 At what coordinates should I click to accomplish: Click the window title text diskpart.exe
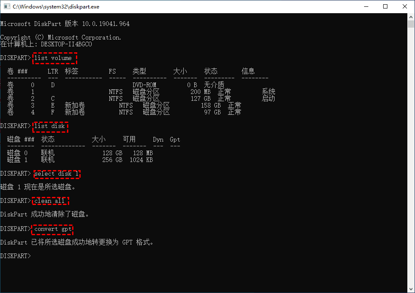point(56,7)
